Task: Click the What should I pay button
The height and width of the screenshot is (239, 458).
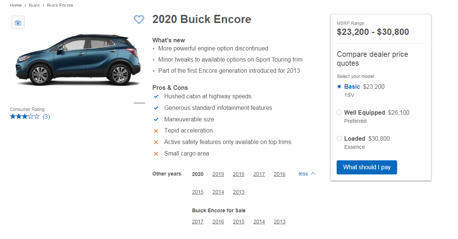Action: click(x=366, y=167)
